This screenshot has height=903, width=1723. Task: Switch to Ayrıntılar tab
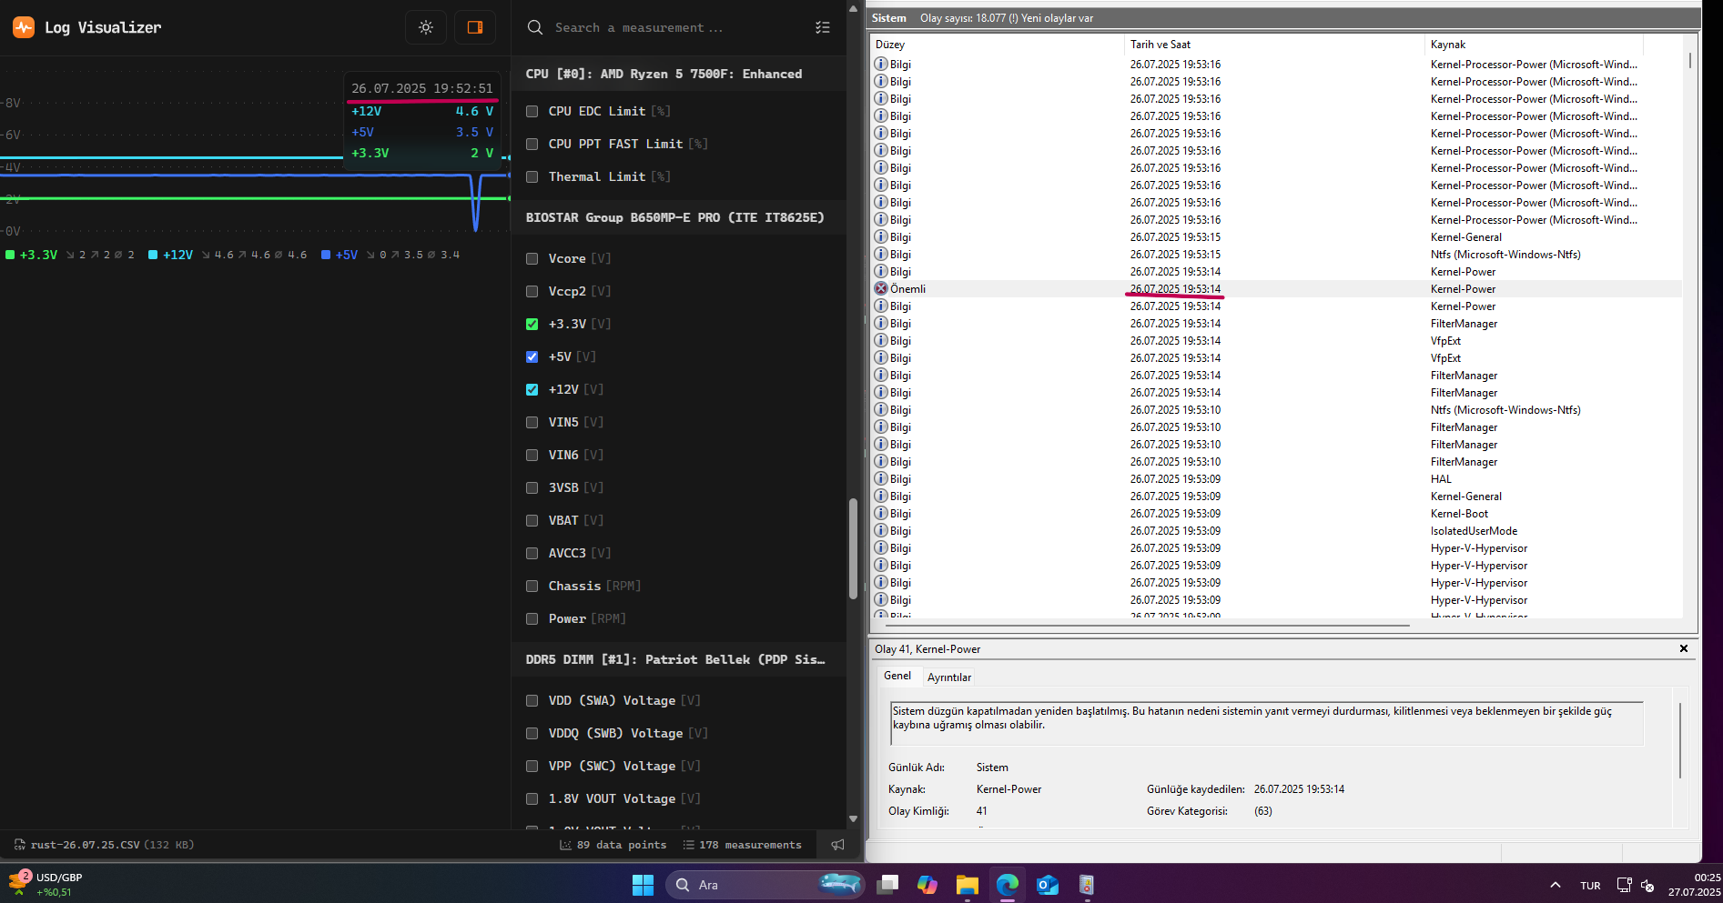pos(949,677)
